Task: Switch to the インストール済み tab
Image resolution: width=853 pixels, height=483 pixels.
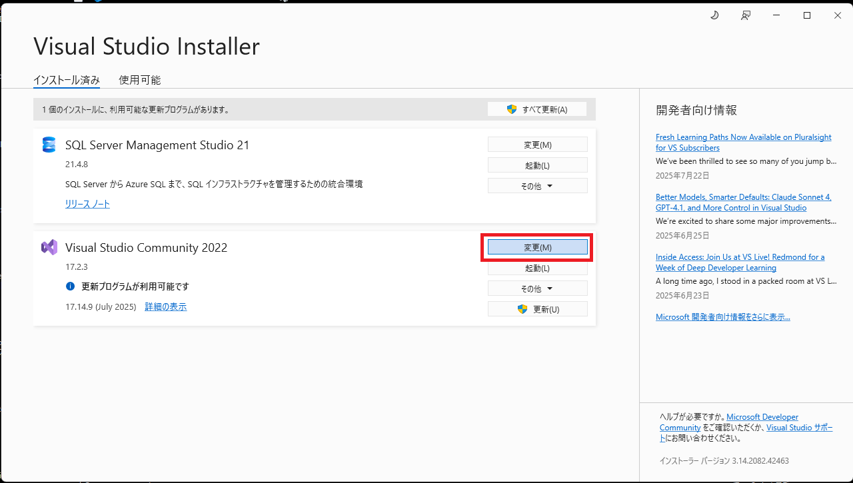Action: pyautogui.click(x=67, y=80)
